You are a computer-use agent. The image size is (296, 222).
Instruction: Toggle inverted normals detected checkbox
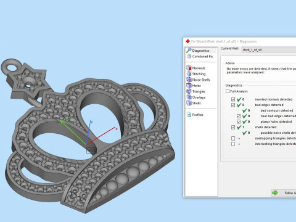click(233, 99)
